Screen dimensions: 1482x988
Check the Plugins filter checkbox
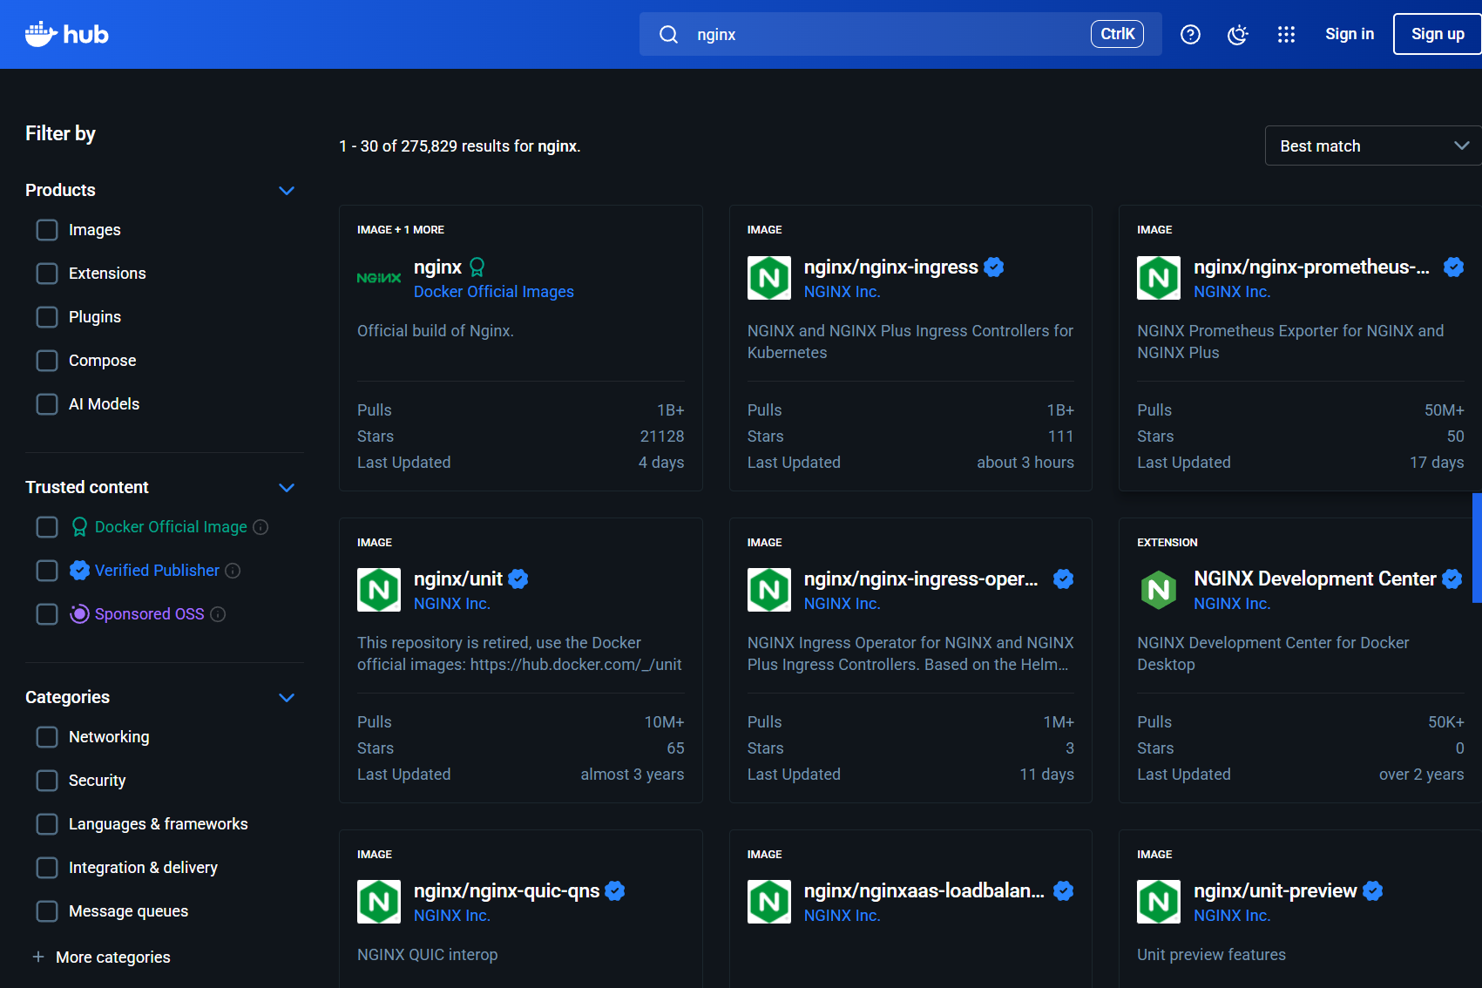[x=47, y=317]
